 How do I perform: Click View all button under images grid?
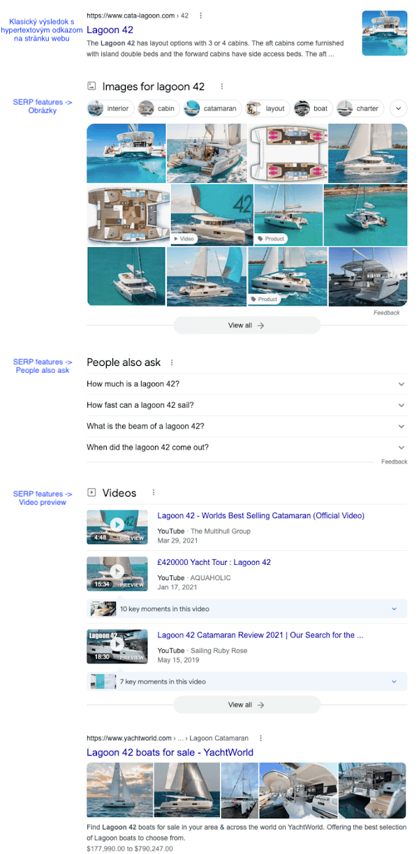pyautogui.click(x=247, y=325)
